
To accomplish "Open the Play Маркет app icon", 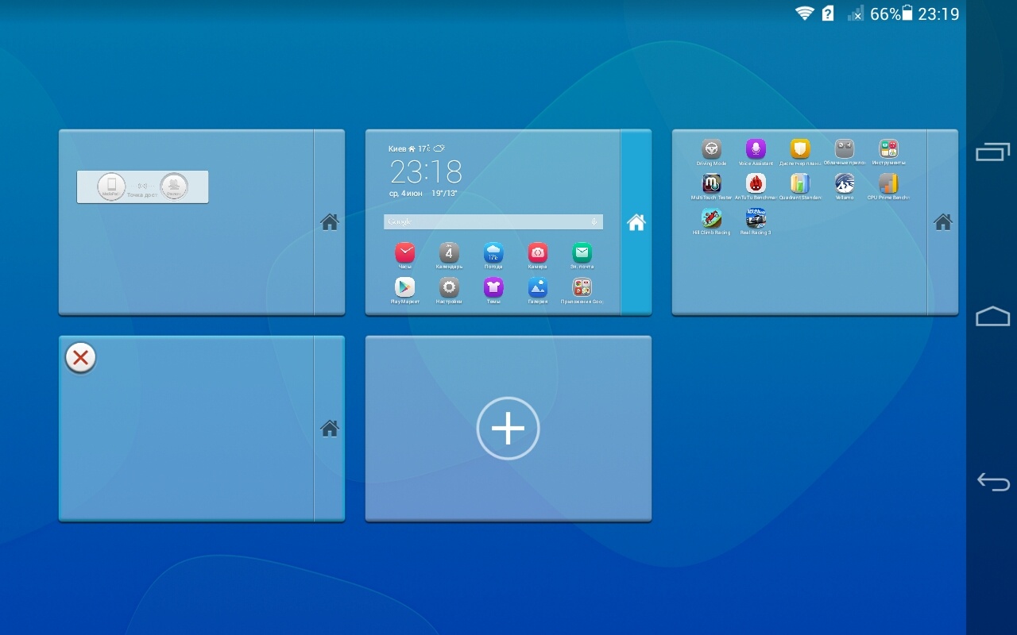I will [x=405, y=287].
